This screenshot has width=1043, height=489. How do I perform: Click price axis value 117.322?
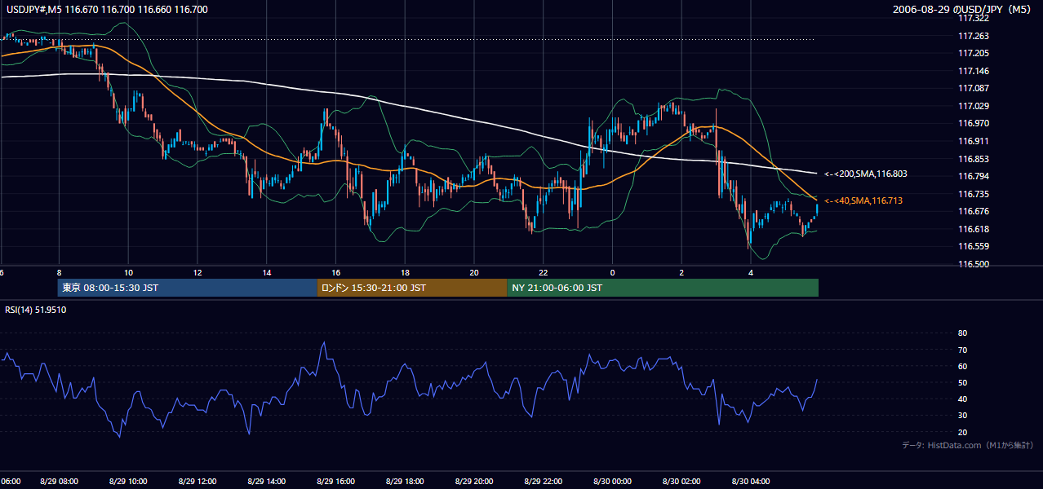pyautogui.click(x=973, y=18)
